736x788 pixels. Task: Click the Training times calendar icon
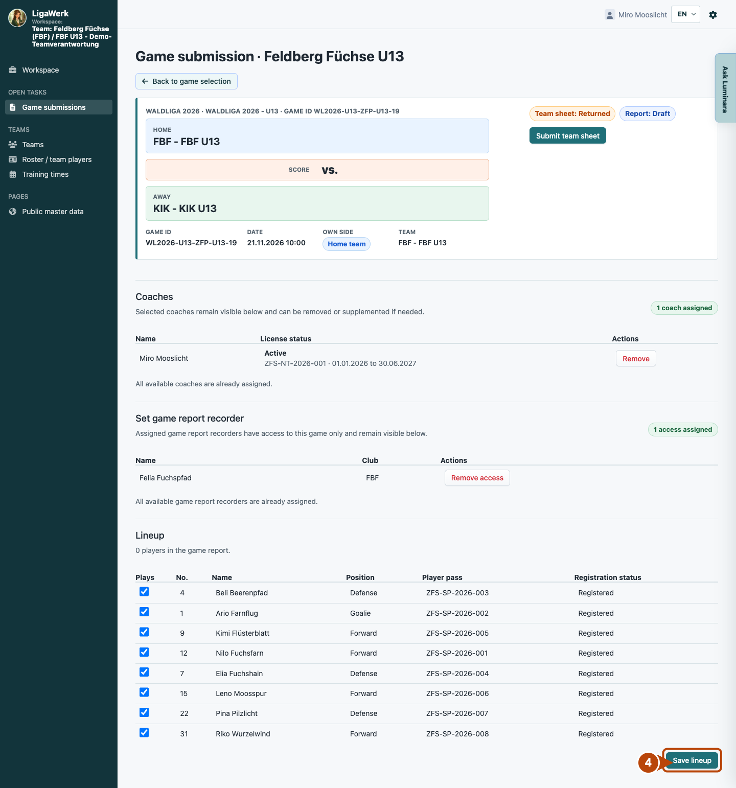[x=13, y=174]
